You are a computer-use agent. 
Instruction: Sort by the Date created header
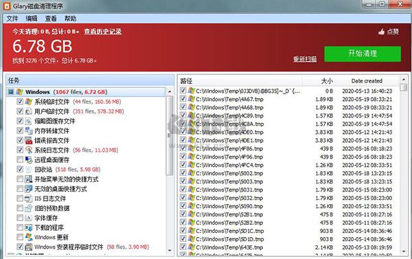pos(367,81)
